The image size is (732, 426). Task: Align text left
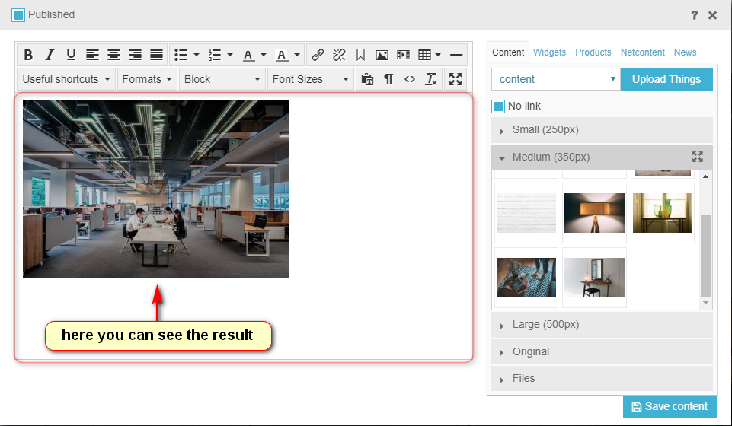(x=92, y=55)
